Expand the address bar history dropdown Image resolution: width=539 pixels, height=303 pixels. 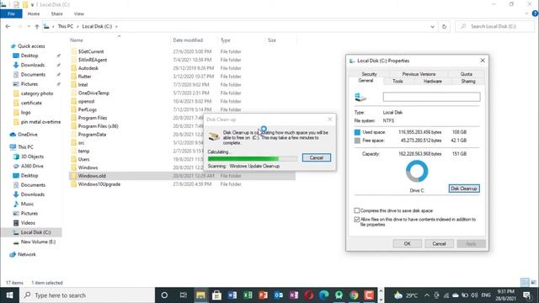pos(432,26)
